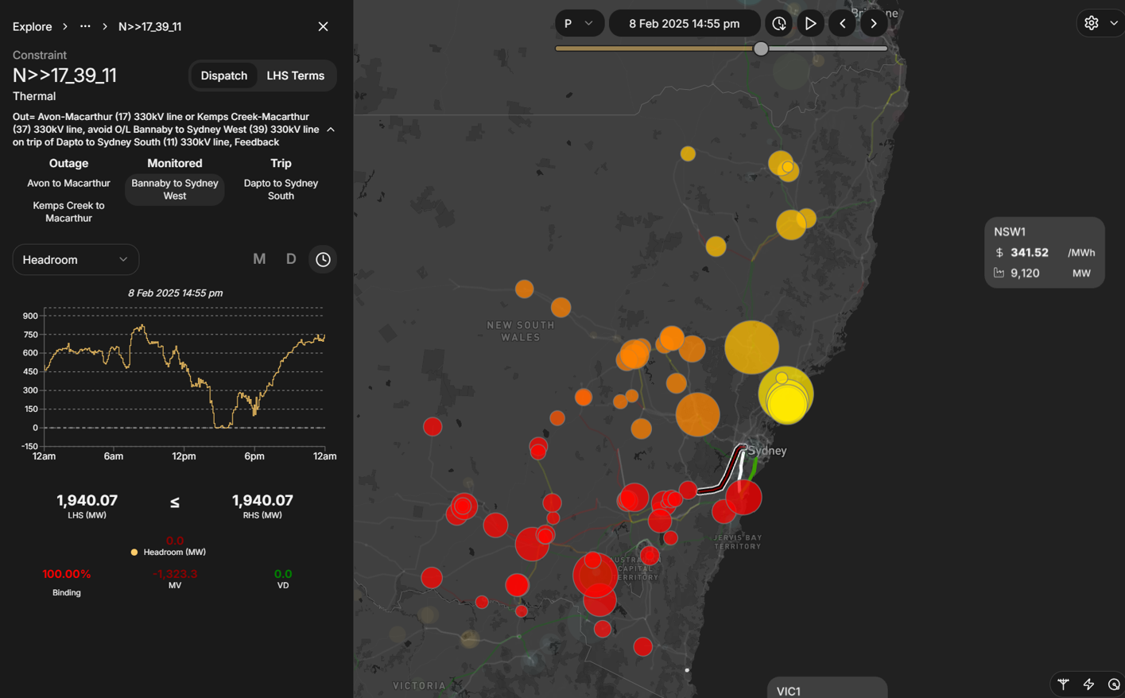Toggle the clock time view for the chart
The width and height of the screenshot is (1125, 698).
(x=323, y=259)
